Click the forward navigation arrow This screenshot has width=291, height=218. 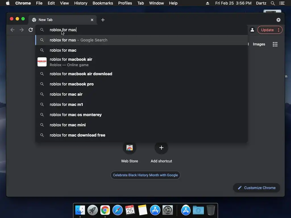(22, 30)
